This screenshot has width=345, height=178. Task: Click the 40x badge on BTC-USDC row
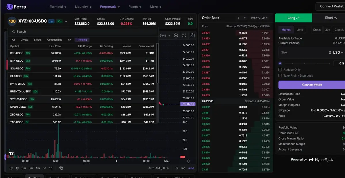(28, 53)
